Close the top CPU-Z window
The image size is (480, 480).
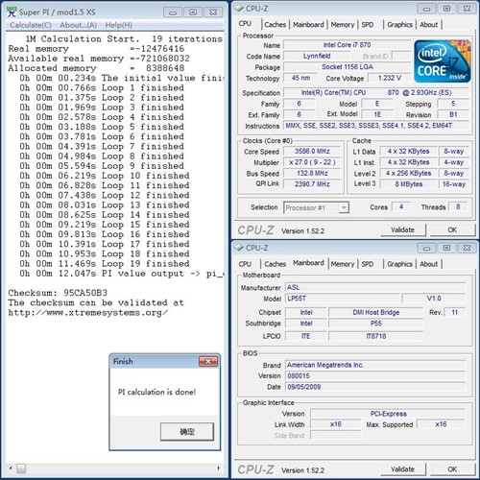coord(467,9)
